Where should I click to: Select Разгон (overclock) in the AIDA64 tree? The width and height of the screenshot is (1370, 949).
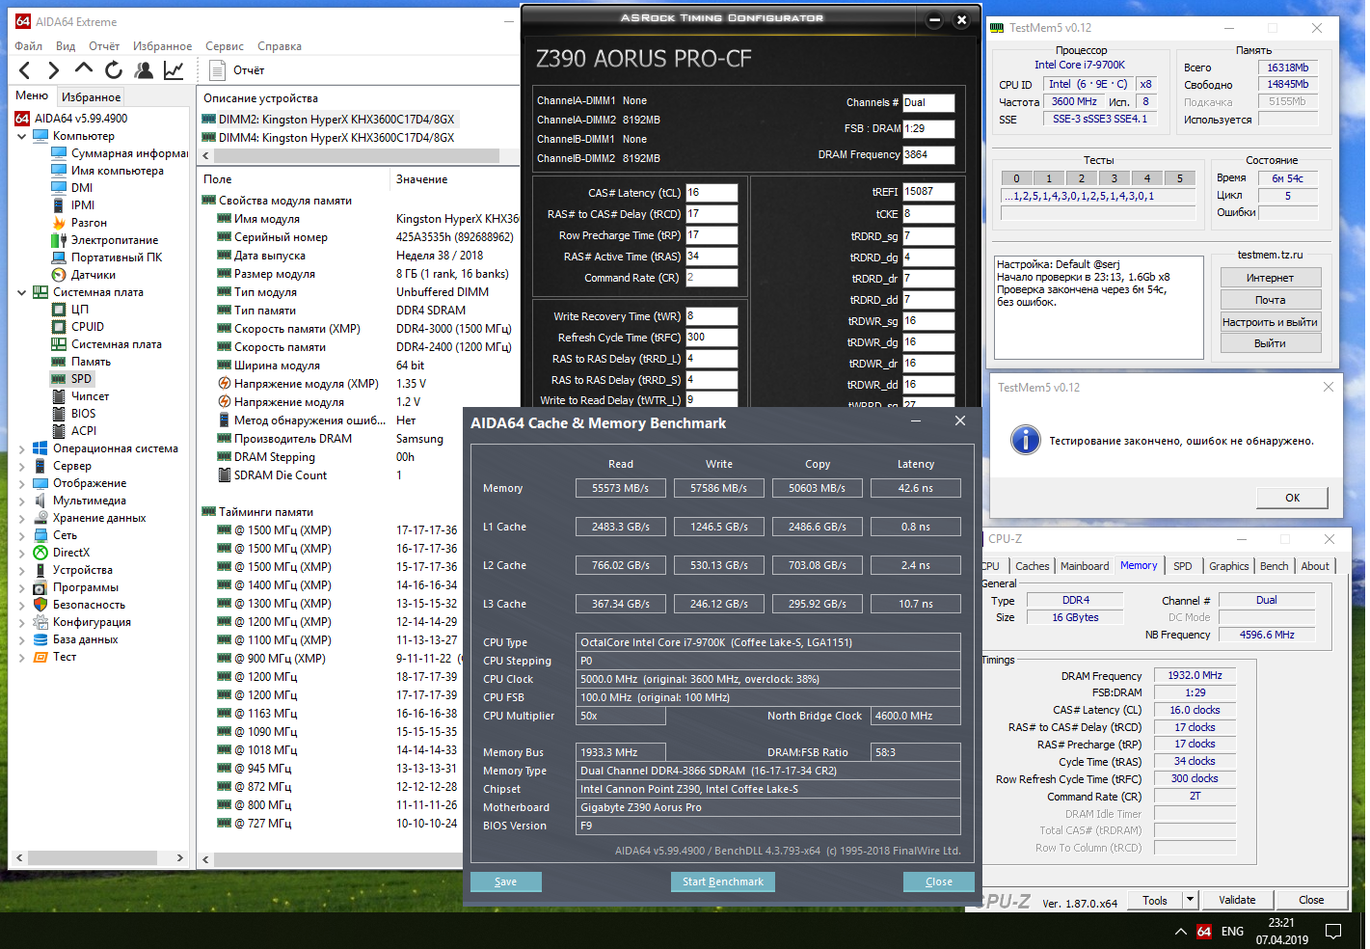(89, 223)
